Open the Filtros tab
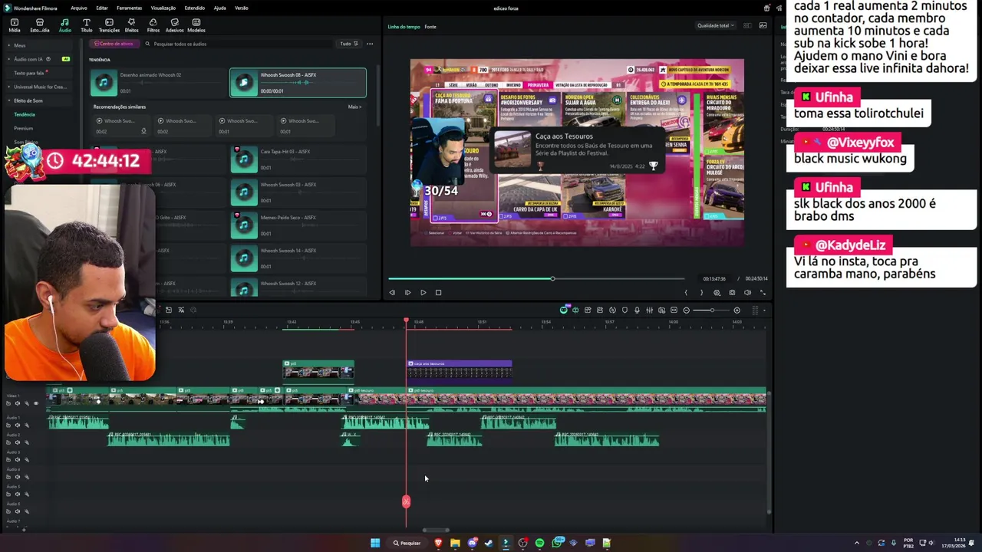The image size is (982, 552). click(x=153, y=25)
